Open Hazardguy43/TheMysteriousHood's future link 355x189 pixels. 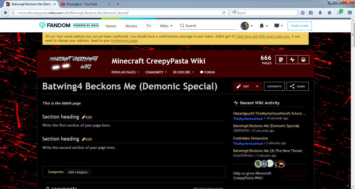point(269,113)
